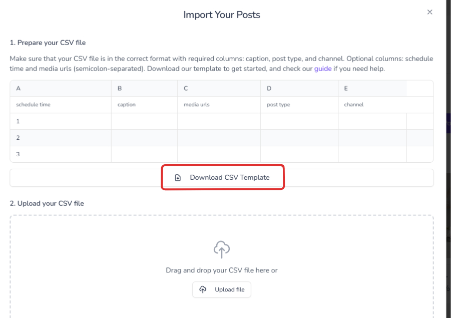Click the small cloud icon in Upload file
This screenshot has width=451, height=318.
pyautogui.click(x=203, y=289)
